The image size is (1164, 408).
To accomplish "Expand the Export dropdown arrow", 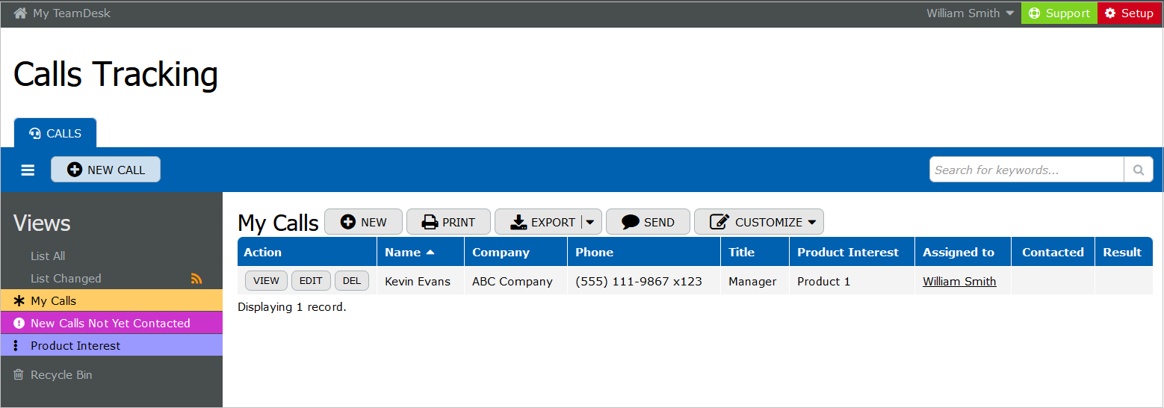I will click(x=590, y=222).
